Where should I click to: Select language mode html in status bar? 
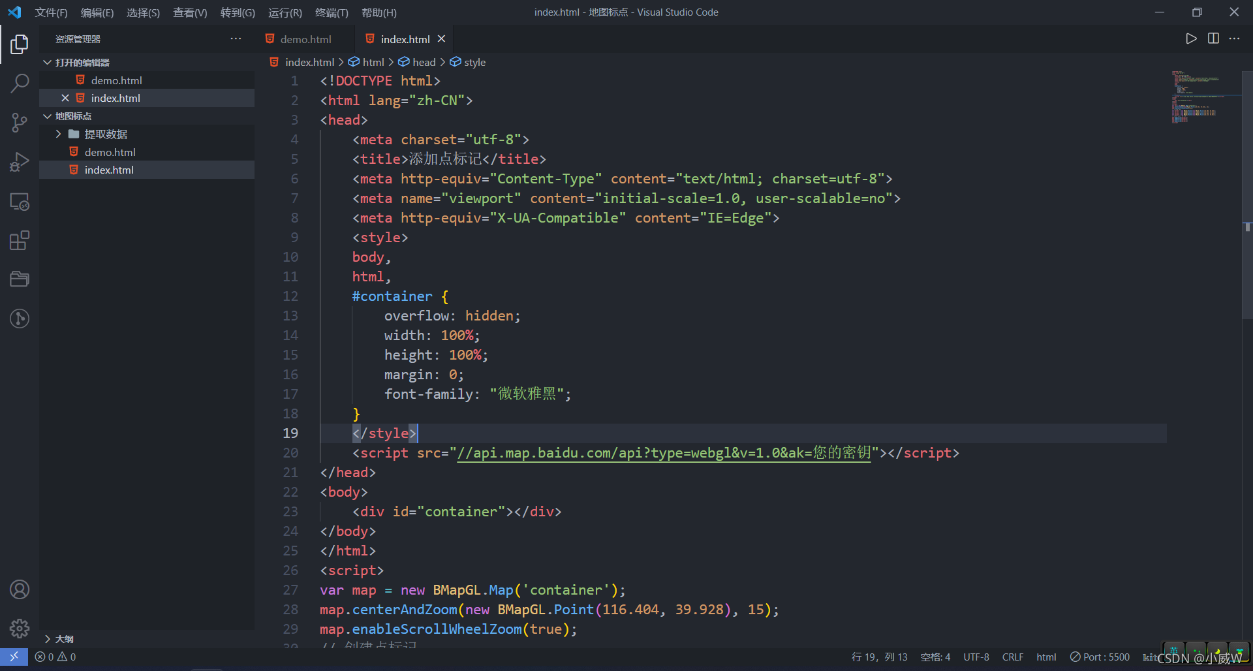(1046, 657)
